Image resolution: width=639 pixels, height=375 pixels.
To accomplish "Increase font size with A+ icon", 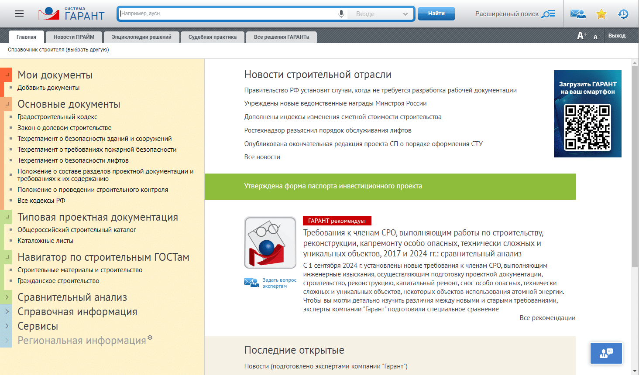I will pos(582,36).
